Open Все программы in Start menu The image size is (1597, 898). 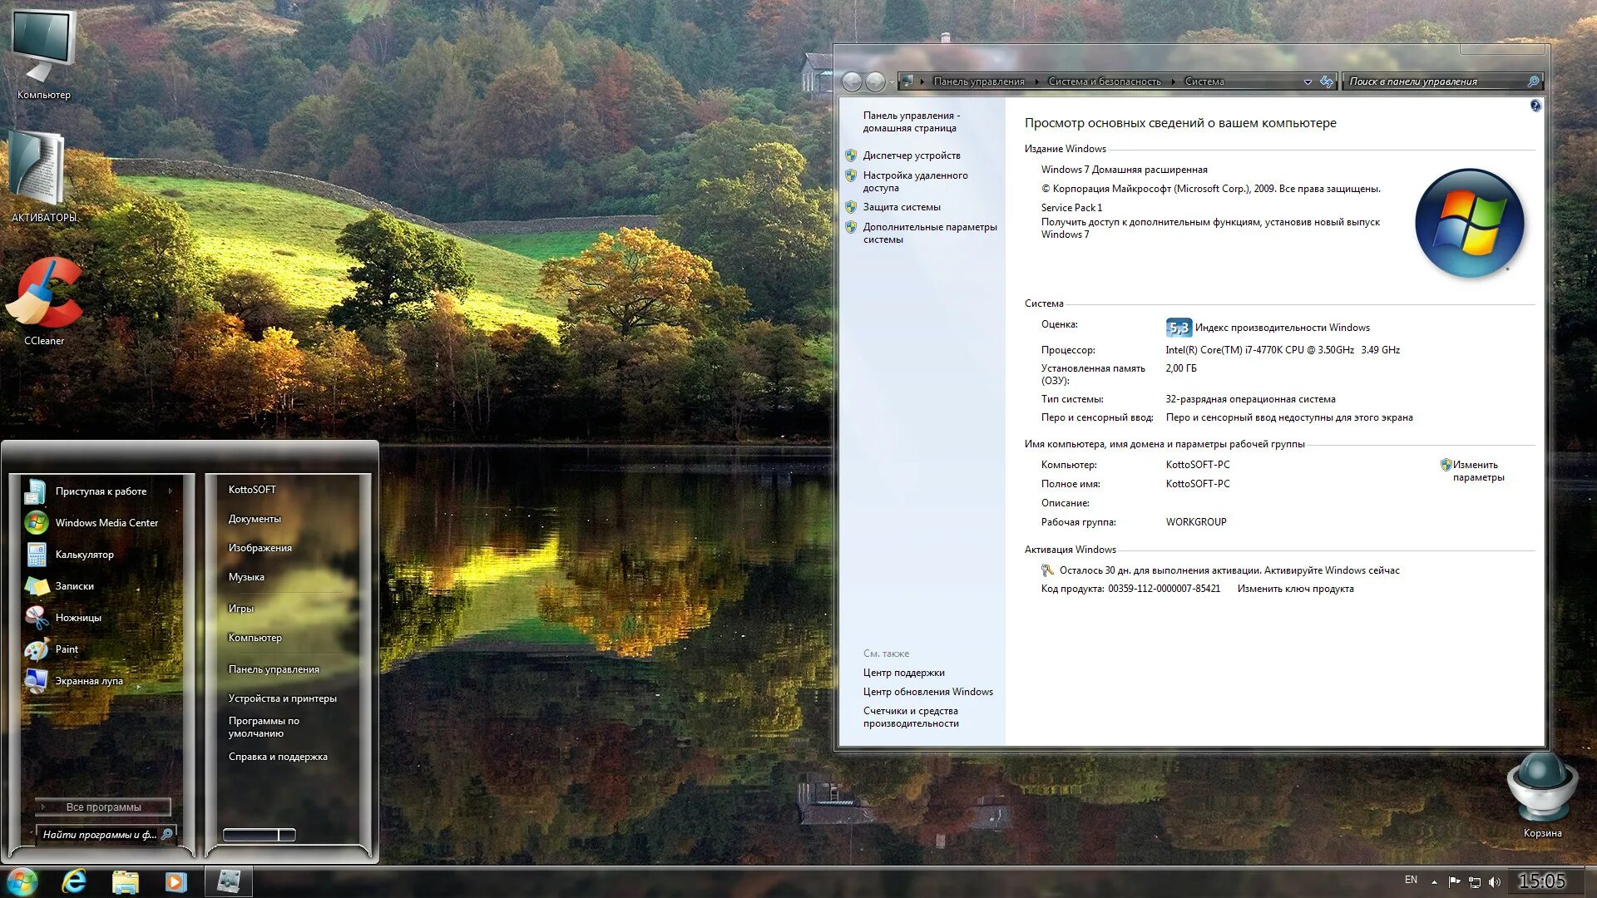click(103, 807)
